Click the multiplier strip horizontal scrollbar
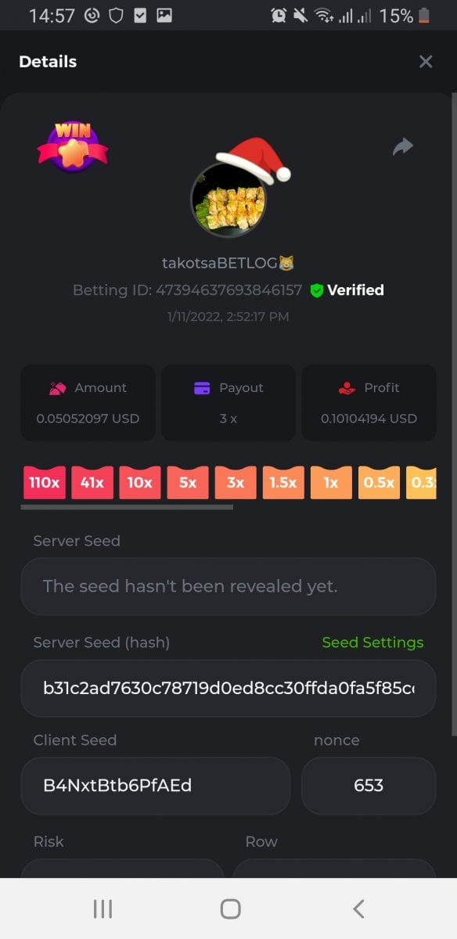This screenshot has height=939, width=457. 127,507
